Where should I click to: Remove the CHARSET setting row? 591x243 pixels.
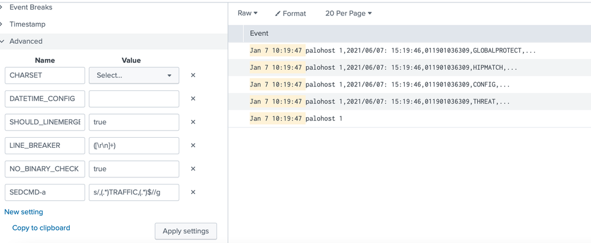pos(193,76)
